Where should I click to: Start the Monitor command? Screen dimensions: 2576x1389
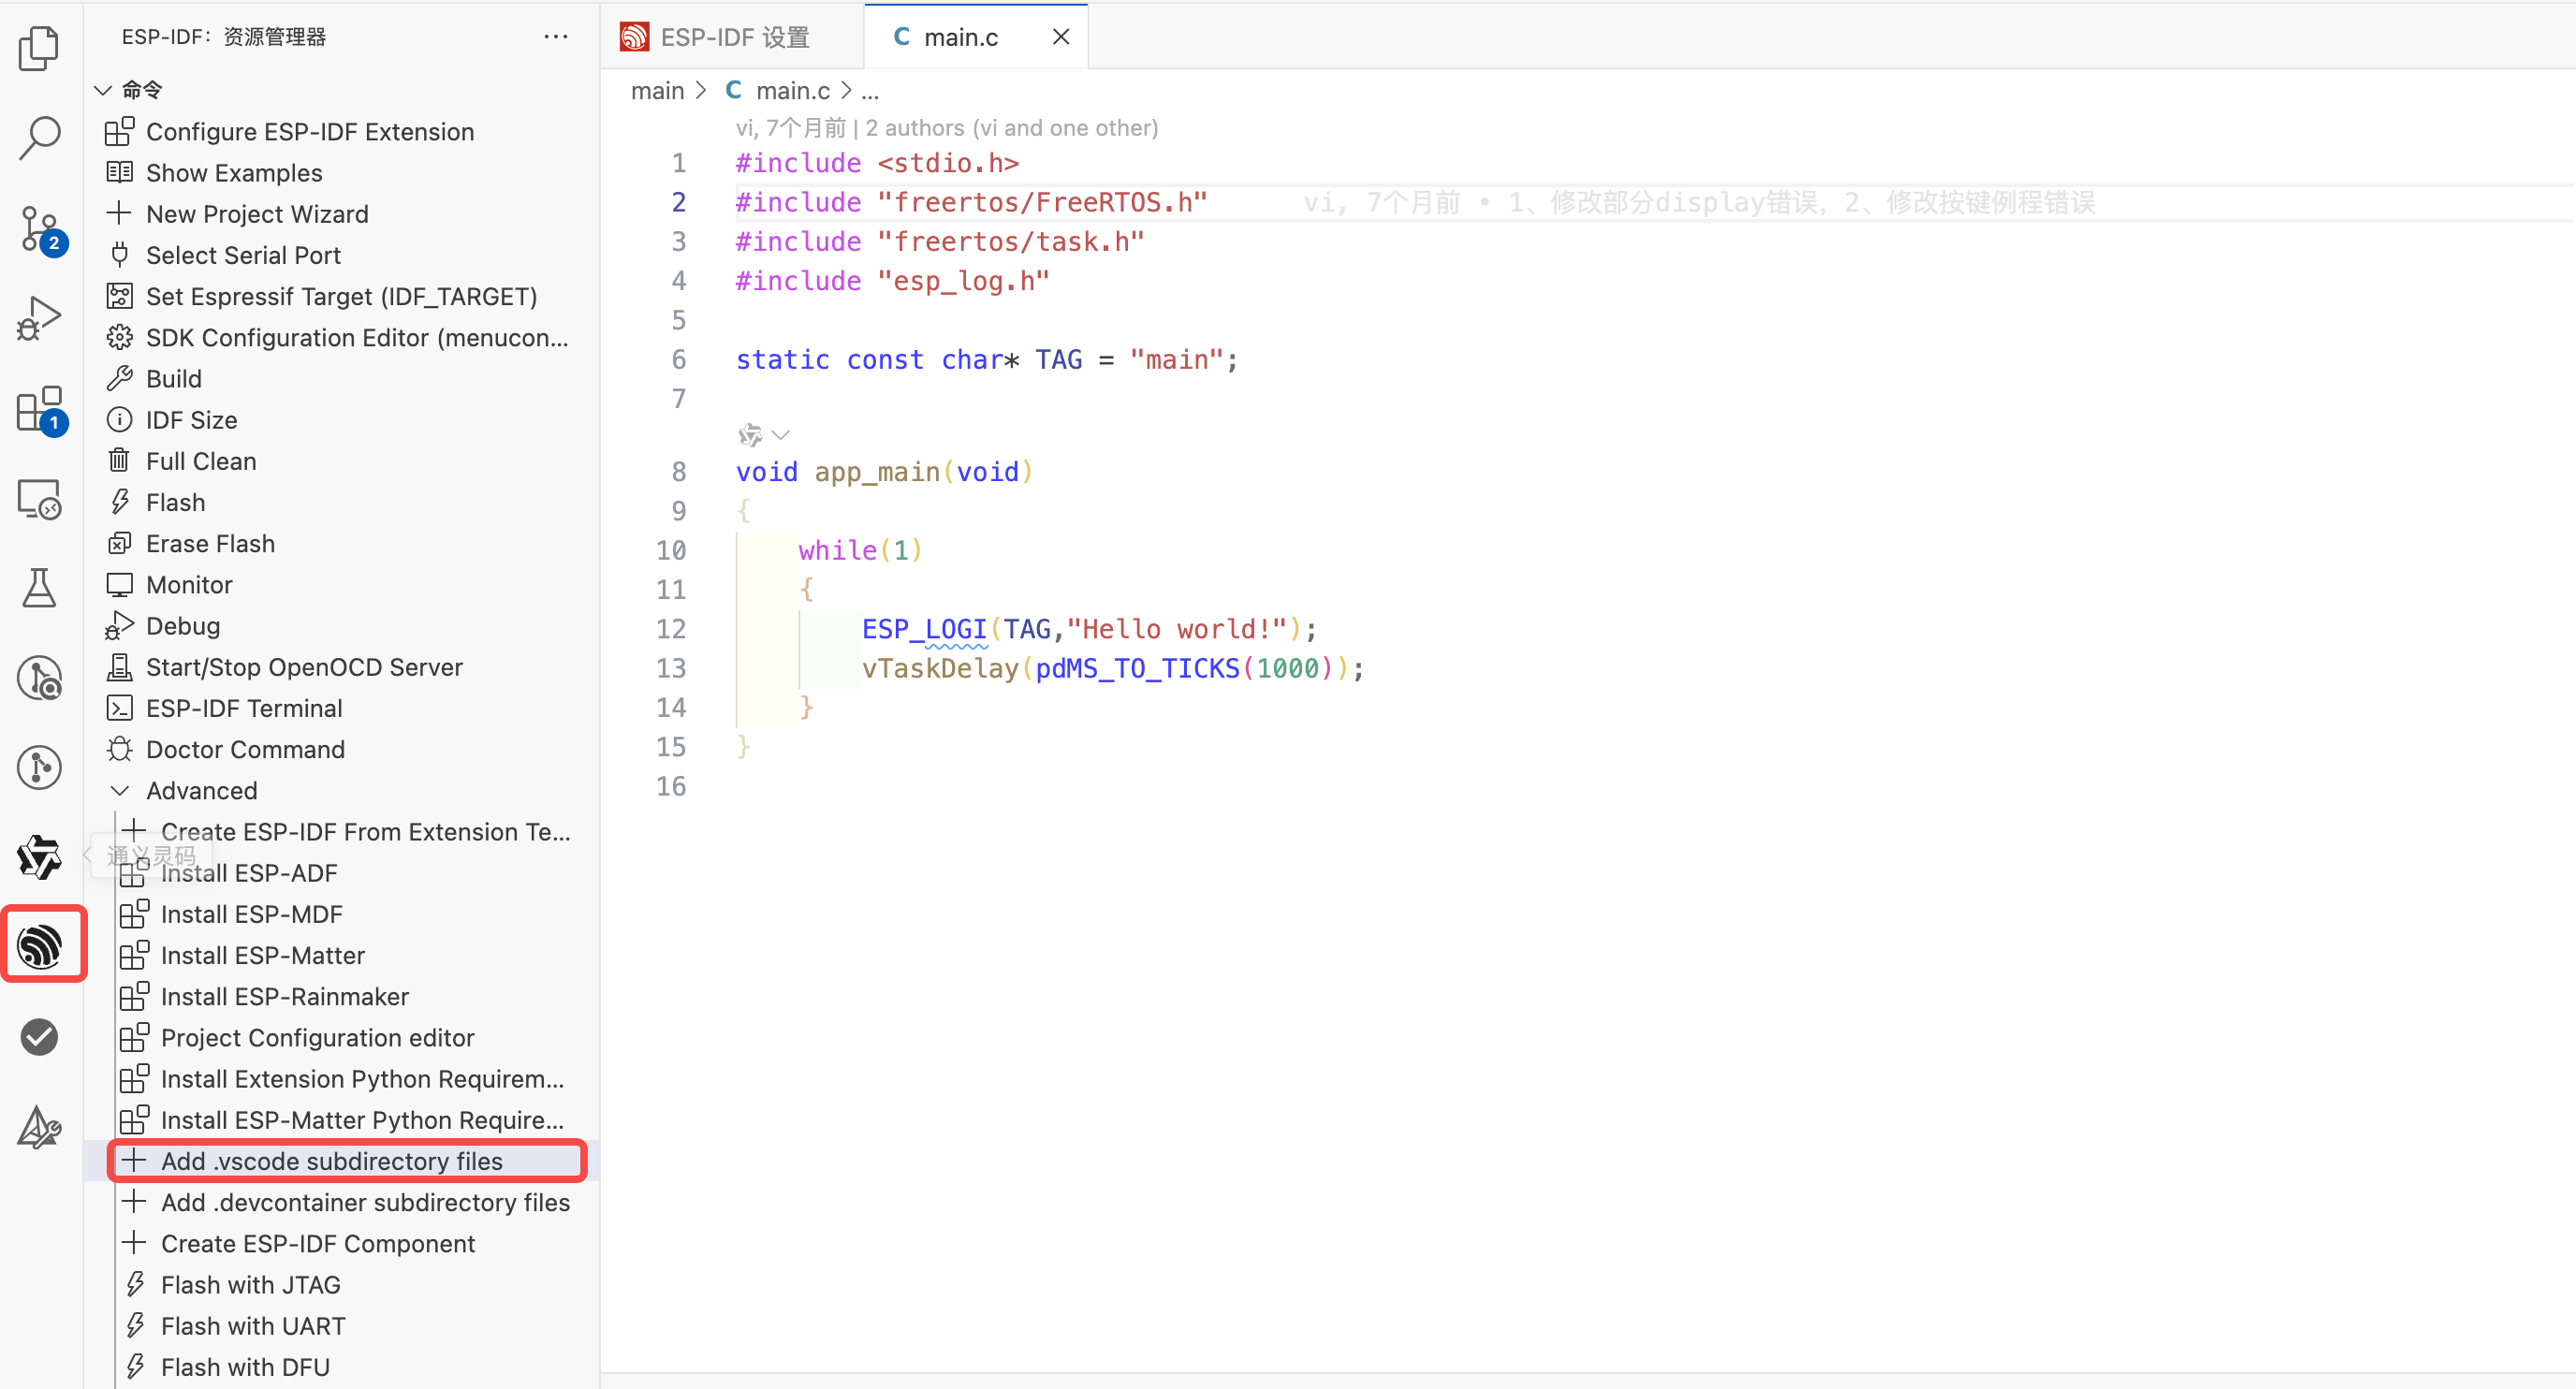coord(189,584)
